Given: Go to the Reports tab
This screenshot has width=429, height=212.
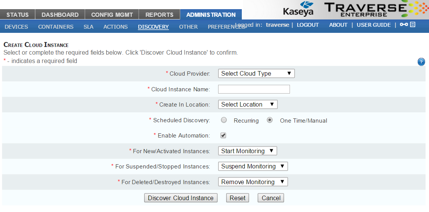Looking at the screenshot, I should click(159, 15).
